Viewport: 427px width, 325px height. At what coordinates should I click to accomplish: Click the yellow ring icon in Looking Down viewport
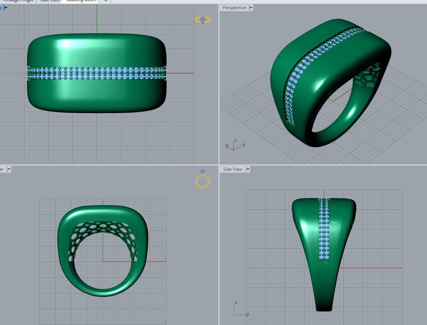203,20
